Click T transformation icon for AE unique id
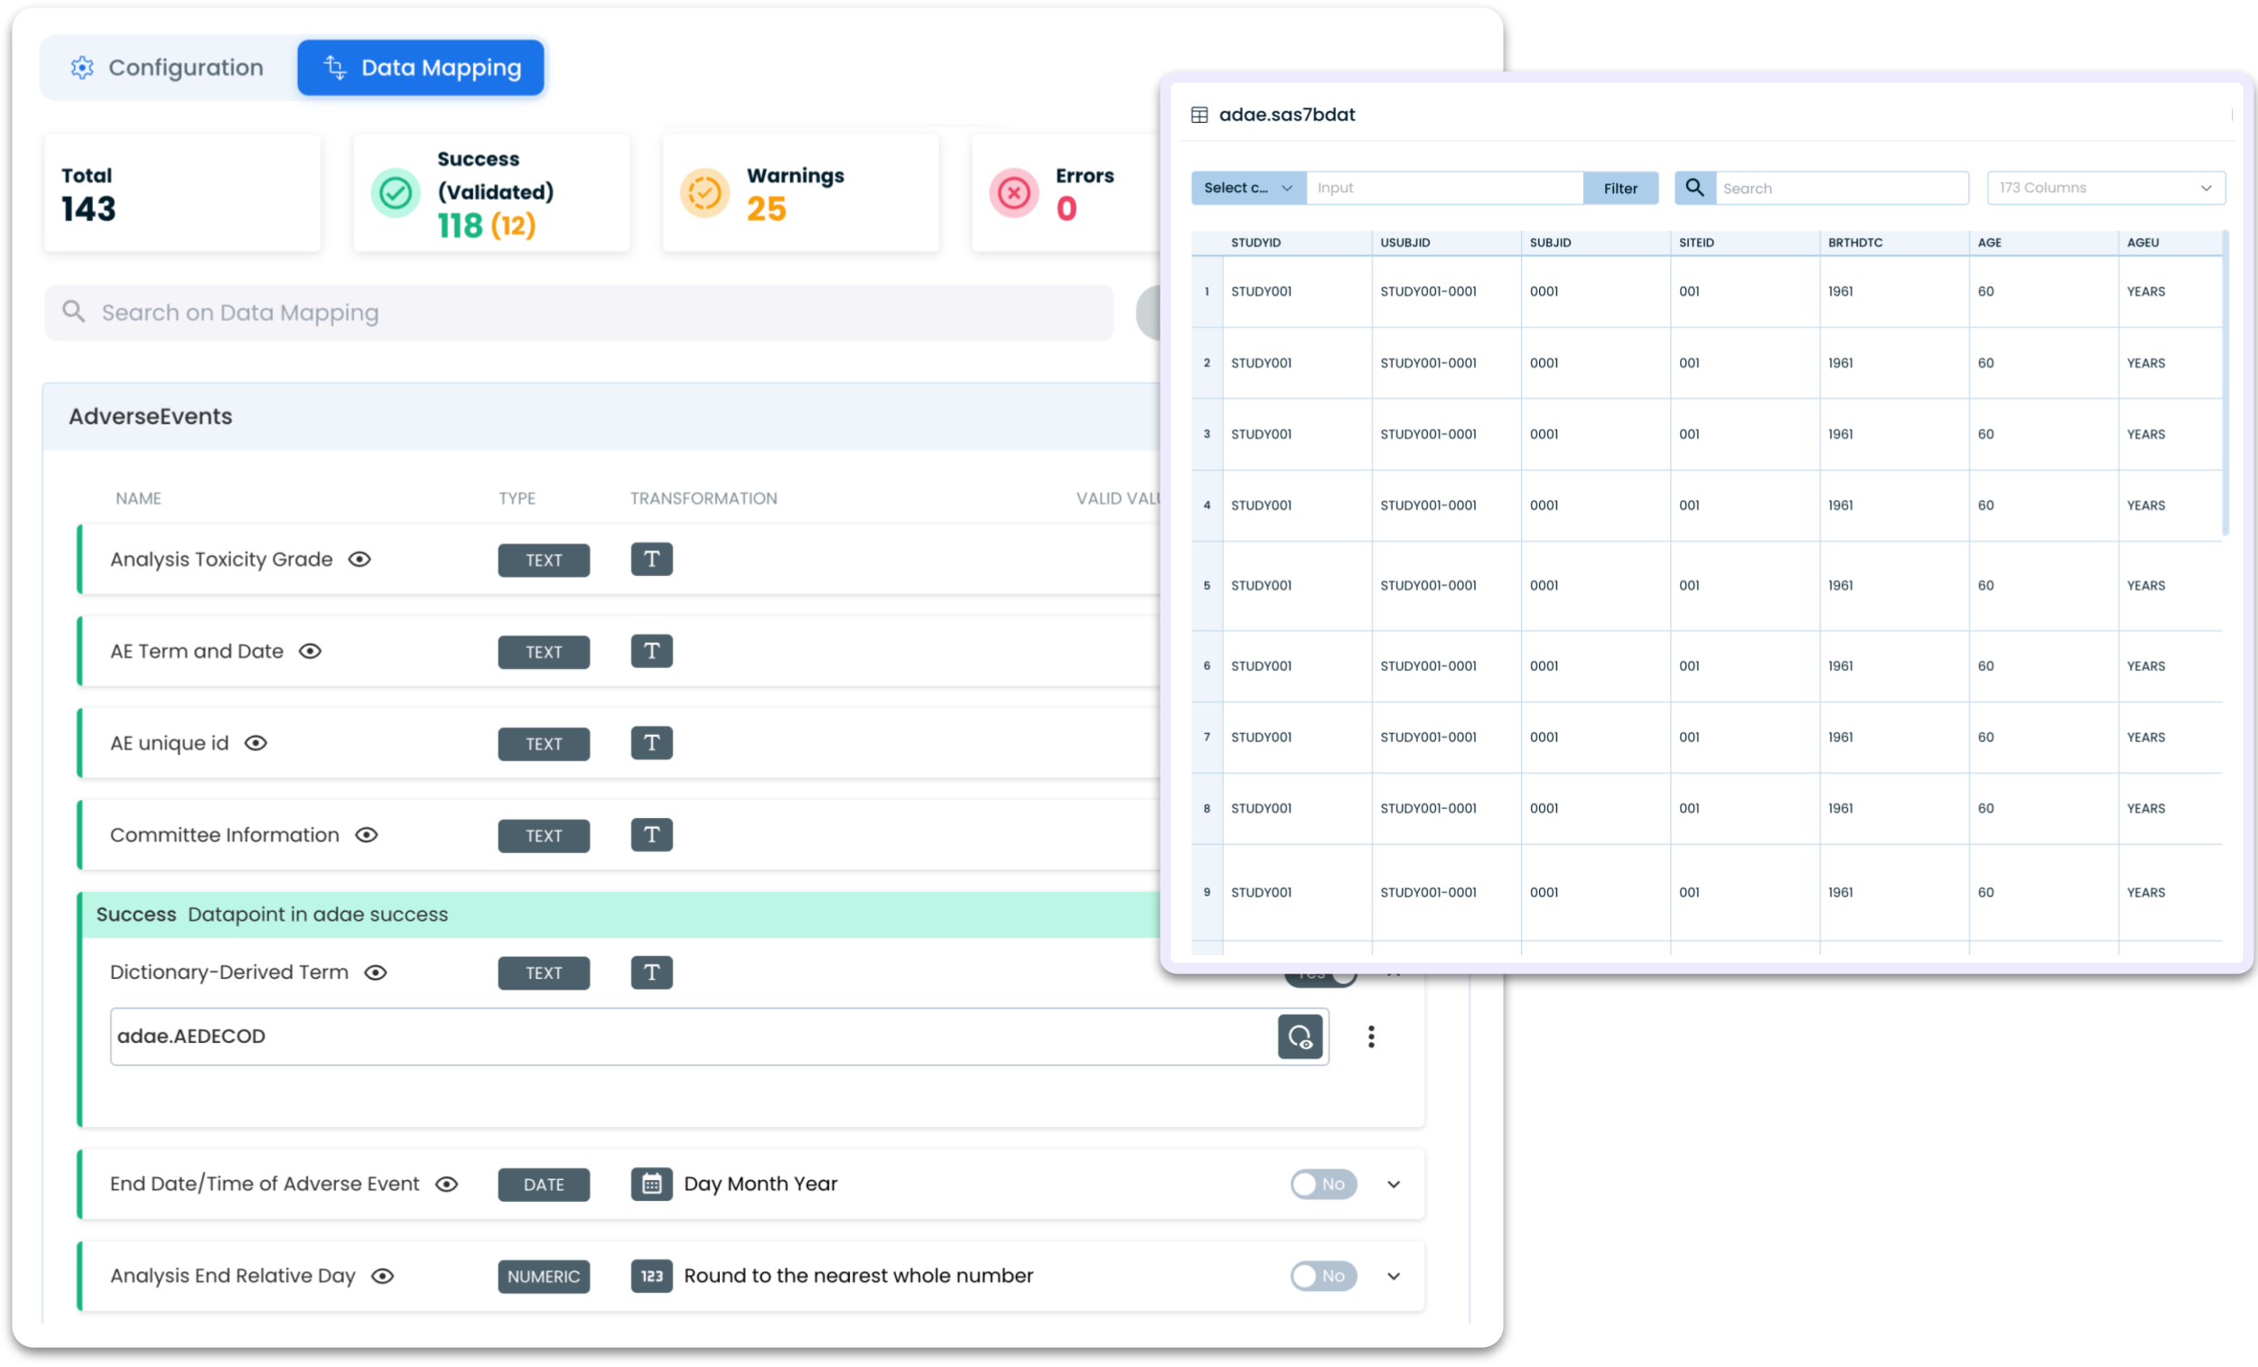Image resolution: width=2258 pixels, height=1367 pixels. (651, 743)
